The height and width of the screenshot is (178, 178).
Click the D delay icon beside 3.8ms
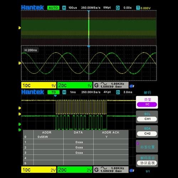point(118,92)
